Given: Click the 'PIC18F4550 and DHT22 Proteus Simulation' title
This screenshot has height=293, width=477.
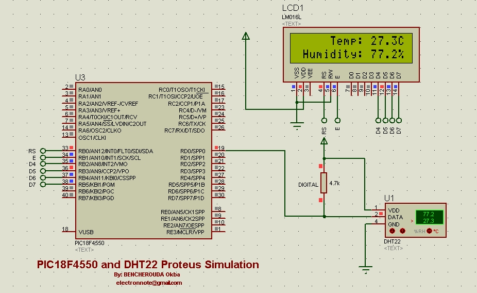Looking at the screenshot, I should (x=148, y=264).
